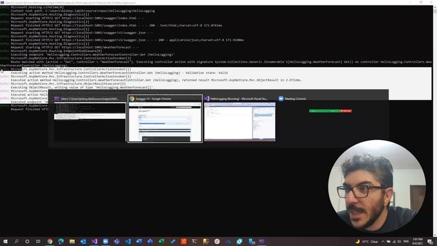Open the Zoom taskbar icon
The image size is (437, 246).
pos(105,241)
